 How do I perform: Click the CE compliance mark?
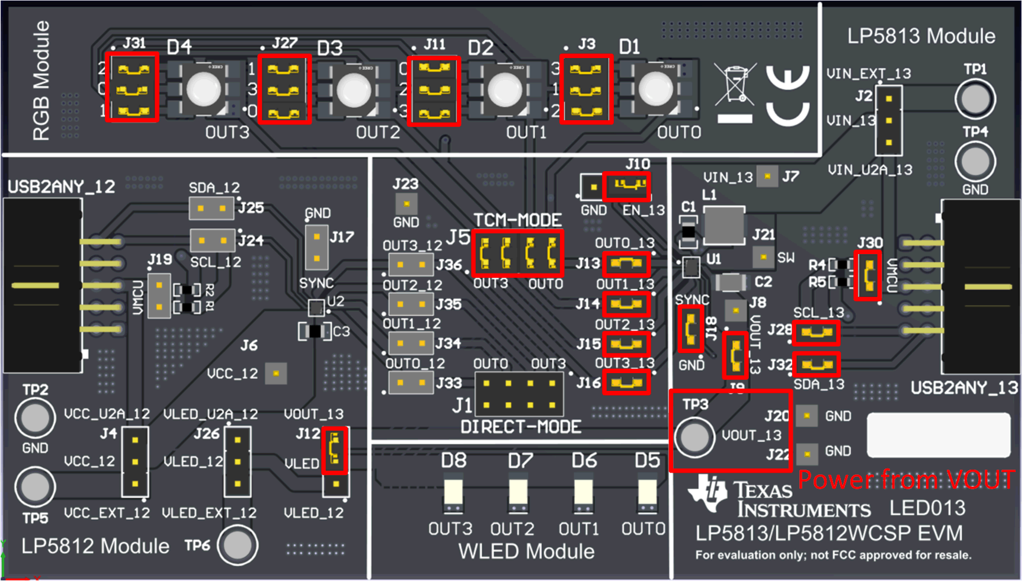click(787, 95)
